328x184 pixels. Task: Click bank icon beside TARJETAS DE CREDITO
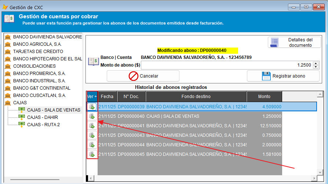coord(8,52)
